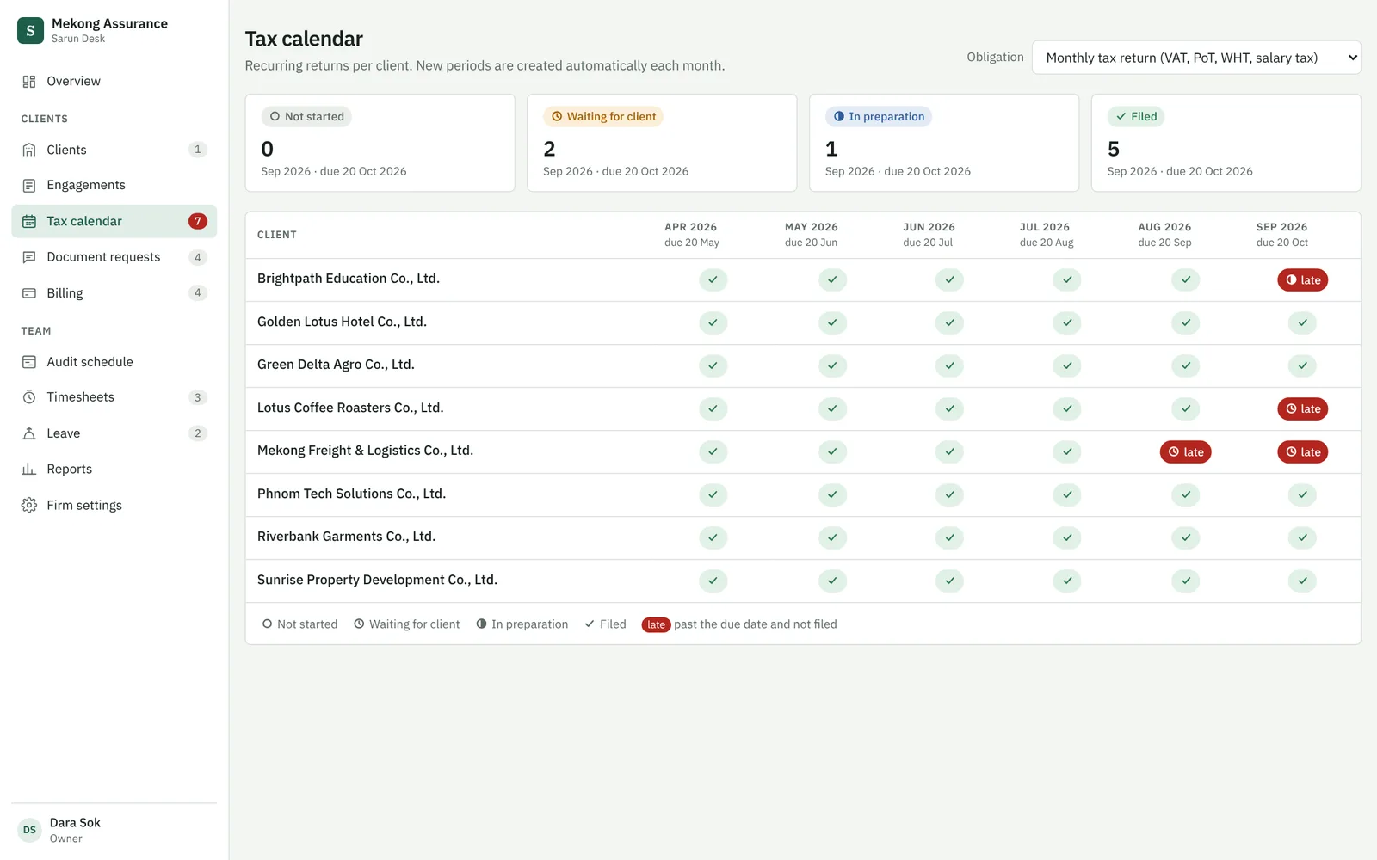The height and width of the screenshot is (860, 1377).
Task: Click the In preparation status pill
Action: coord(879,117)
